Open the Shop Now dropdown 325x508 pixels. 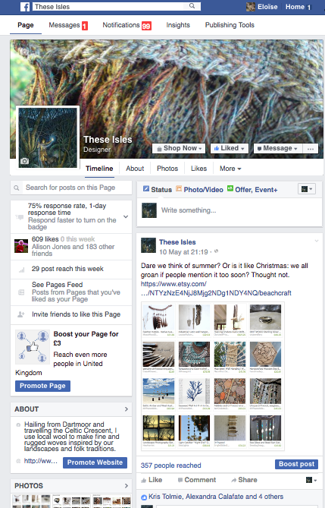[x=179, y=148]
